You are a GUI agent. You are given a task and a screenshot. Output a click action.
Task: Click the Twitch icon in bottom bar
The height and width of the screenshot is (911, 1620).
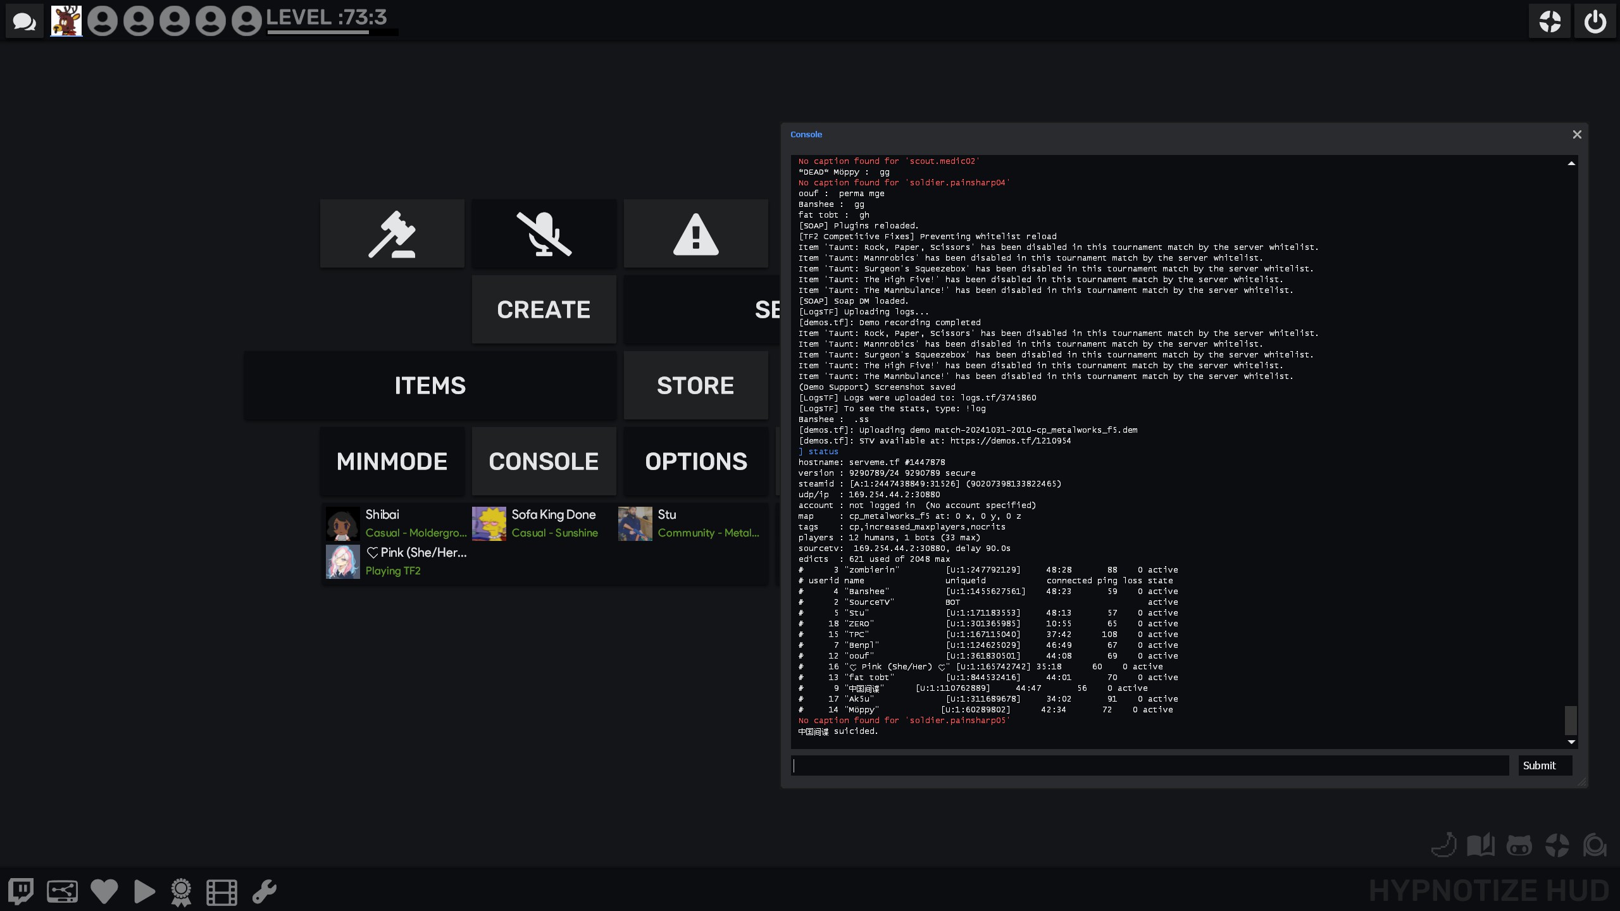(21, 891)
